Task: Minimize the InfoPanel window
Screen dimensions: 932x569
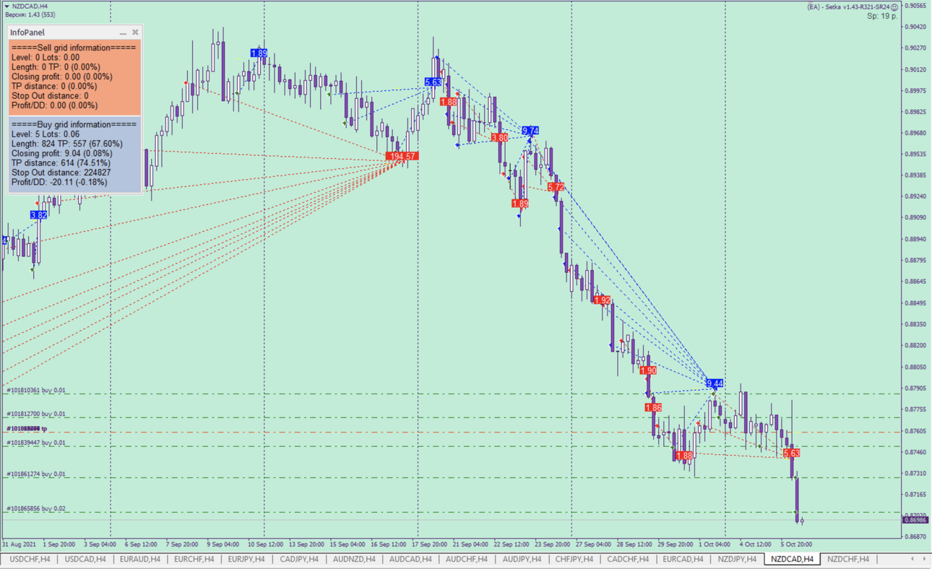Action: (x=123, y=32)
